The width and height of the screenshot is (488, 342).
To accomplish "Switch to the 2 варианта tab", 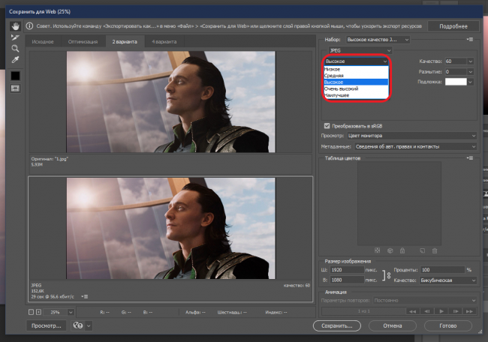I will pos(125,42).
